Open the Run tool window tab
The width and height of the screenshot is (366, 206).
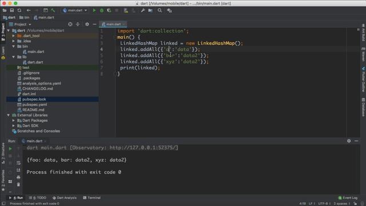point(16,198)
